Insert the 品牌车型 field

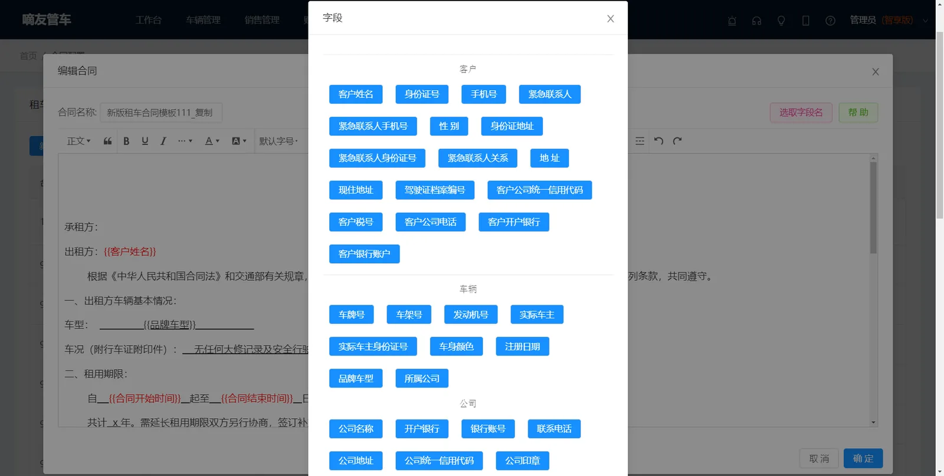[356, 378]
